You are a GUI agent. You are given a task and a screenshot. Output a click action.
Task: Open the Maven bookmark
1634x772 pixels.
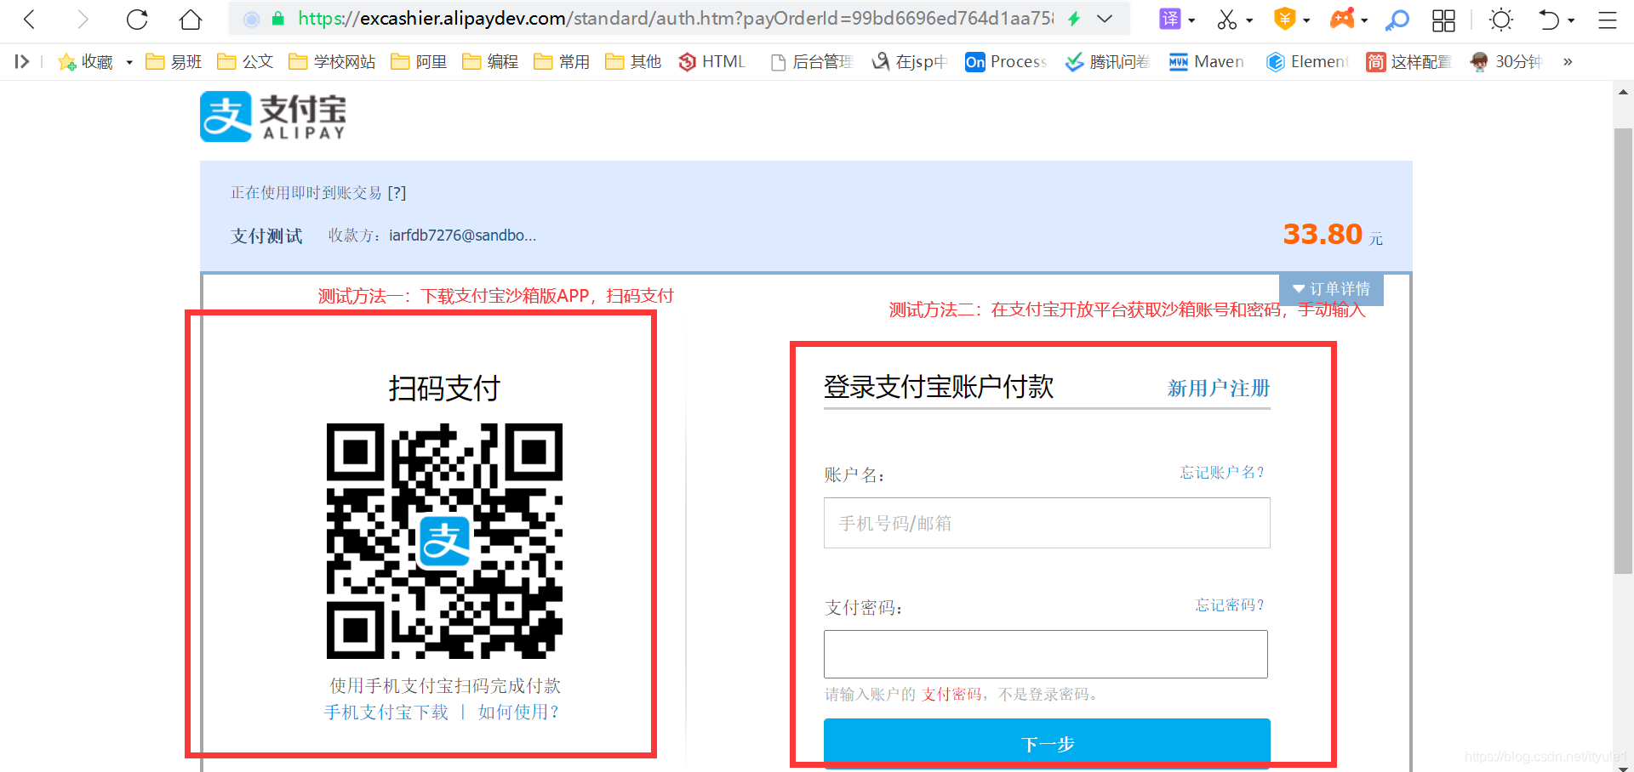click(1206, 61)
